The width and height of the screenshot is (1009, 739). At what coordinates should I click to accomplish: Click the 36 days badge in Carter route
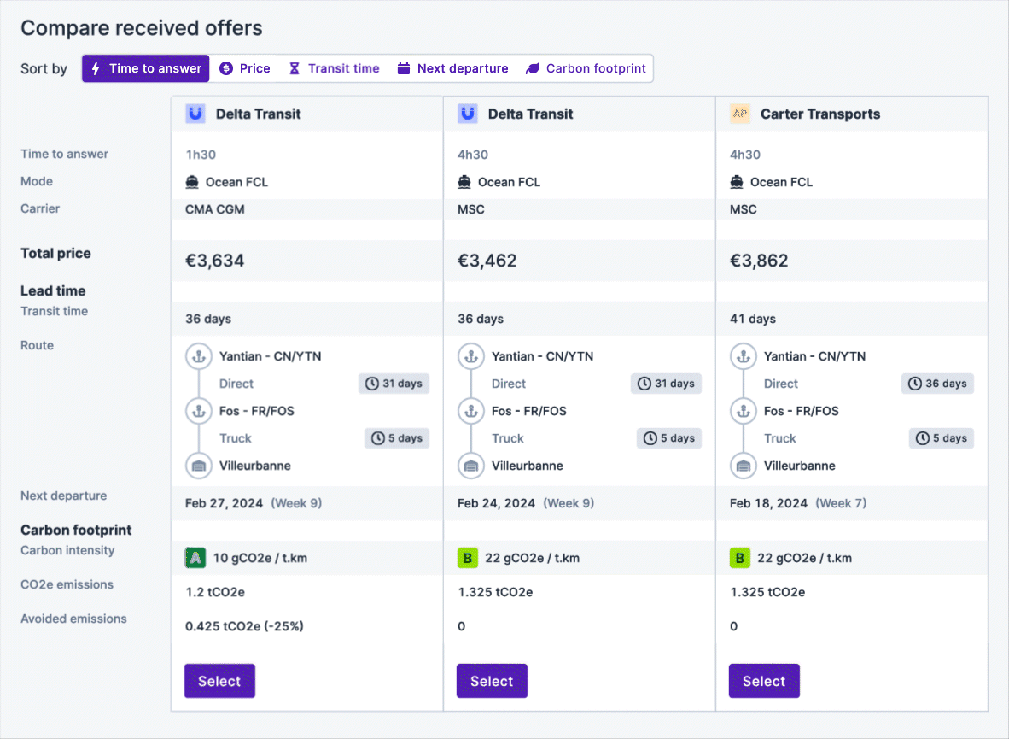(x=937, y=384)
